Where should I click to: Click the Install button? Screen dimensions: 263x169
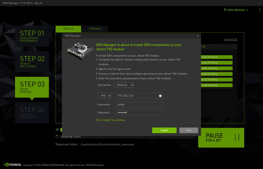point(164,130)
